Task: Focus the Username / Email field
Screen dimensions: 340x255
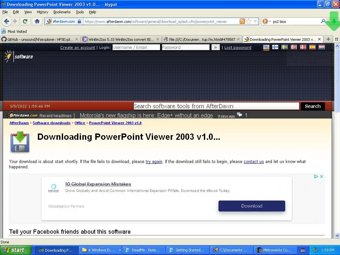Action: coord(136,47)
